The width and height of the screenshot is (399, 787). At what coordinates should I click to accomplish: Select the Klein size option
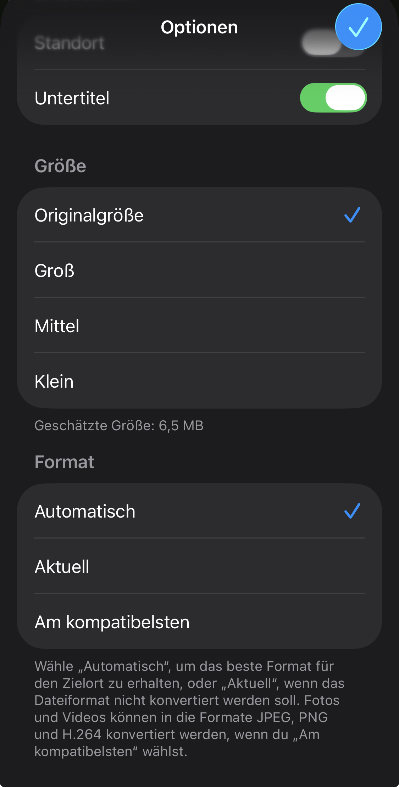[x=54, y=381]
